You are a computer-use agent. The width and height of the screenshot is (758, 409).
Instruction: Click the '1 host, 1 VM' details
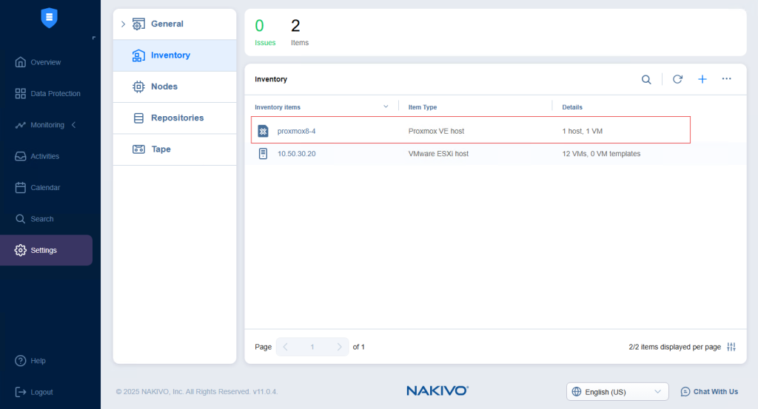(582, 132)
